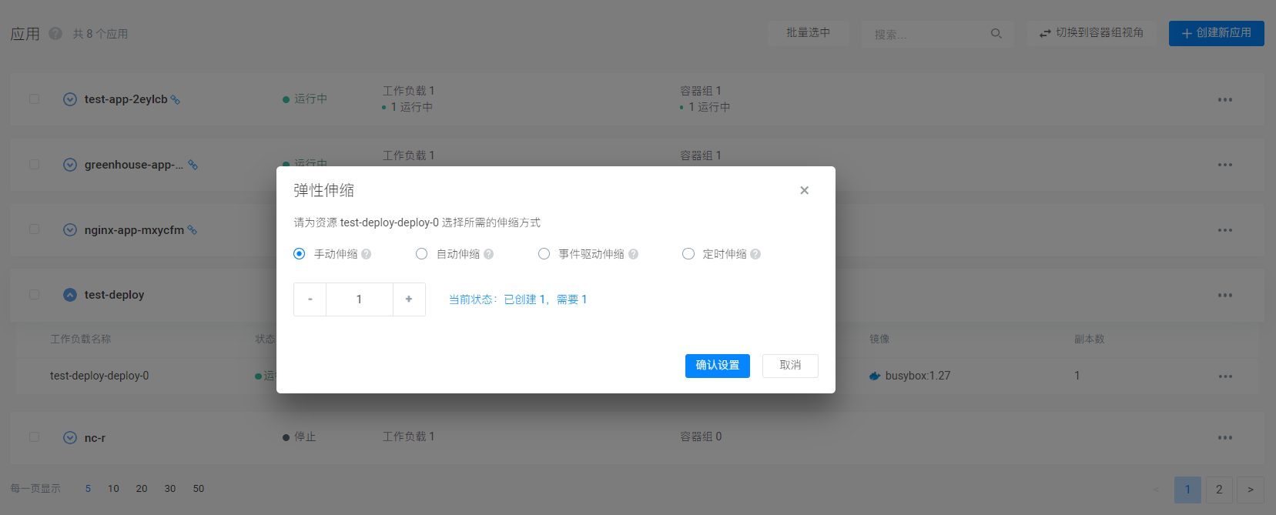Screen dimensions: 1276x515
Task: Close the 弹性伸缩 dialog with X
Action: 804,190
